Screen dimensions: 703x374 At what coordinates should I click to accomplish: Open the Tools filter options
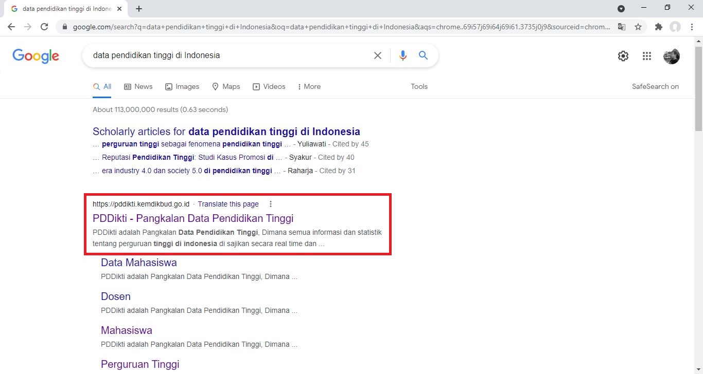coord(419,86)
